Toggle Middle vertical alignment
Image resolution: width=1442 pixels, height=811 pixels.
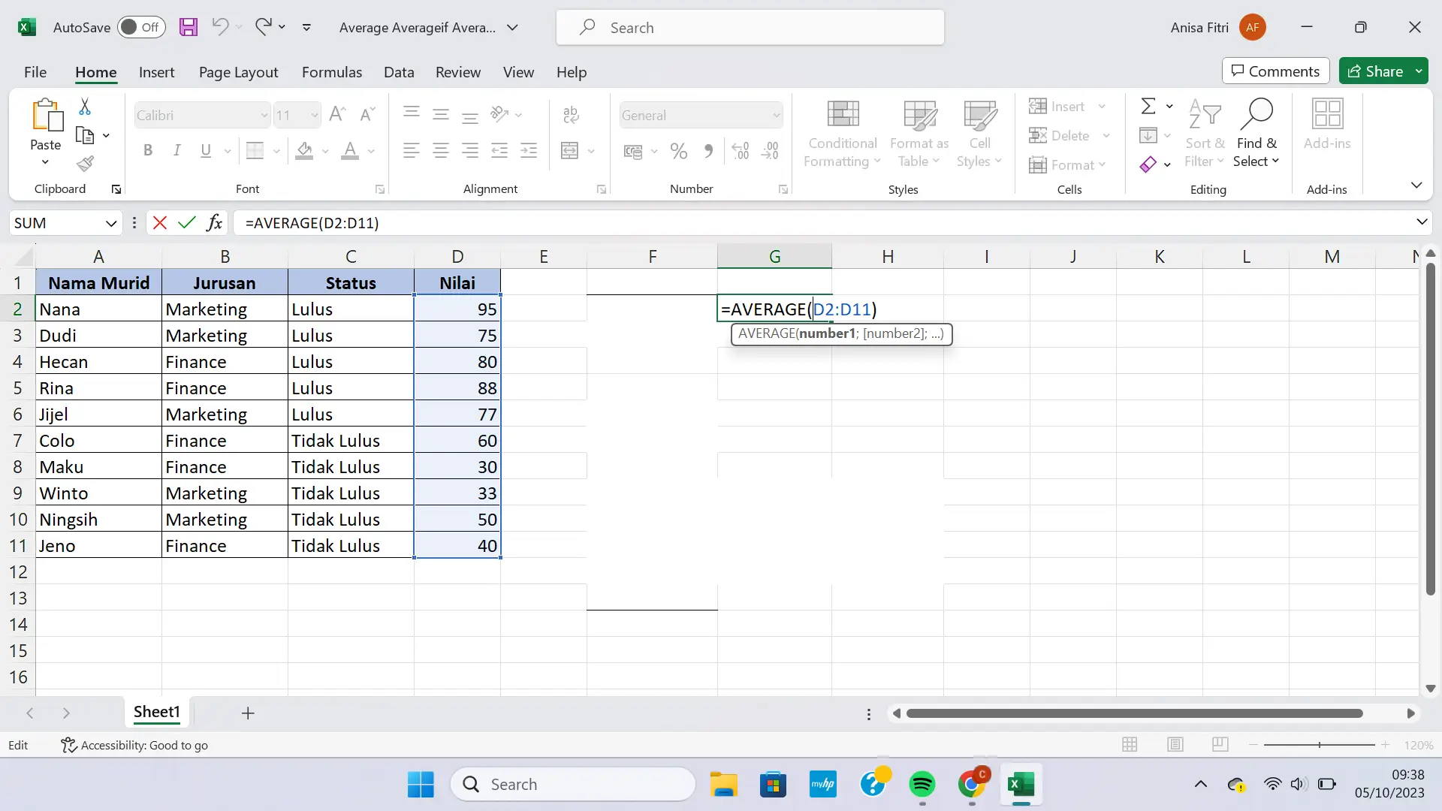click(x=441, y=114)
